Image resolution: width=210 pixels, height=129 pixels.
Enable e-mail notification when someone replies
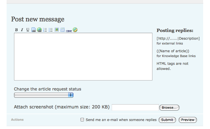click(x=82, y=120)
